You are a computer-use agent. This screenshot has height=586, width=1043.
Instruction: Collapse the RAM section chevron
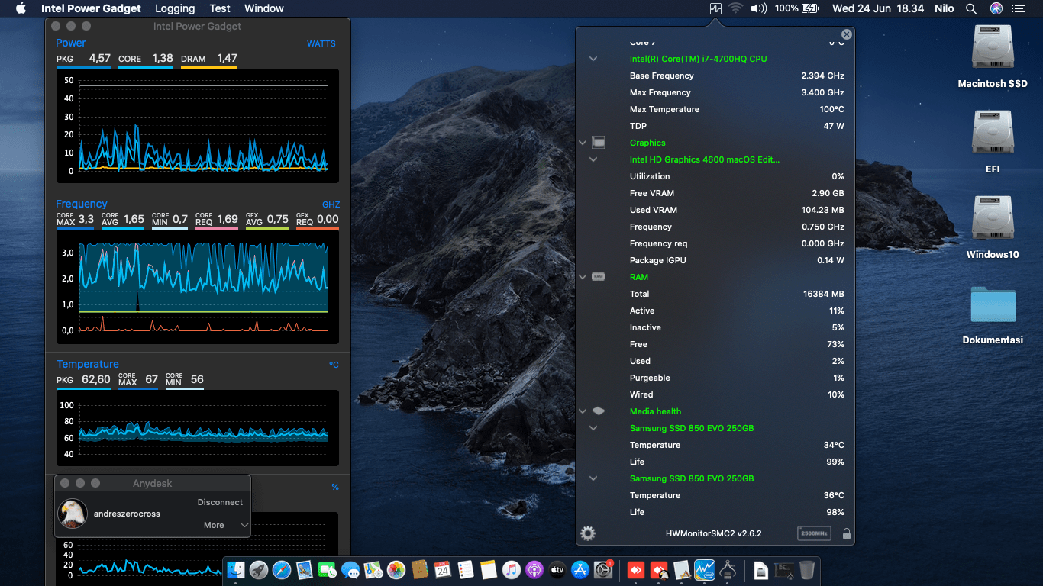click(583, 277)
